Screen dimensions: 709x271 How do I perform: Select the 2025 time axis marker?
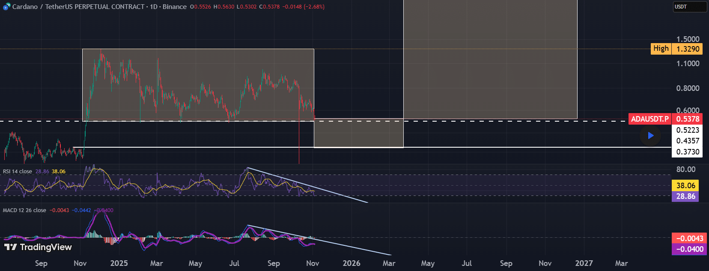pos(119,263)
